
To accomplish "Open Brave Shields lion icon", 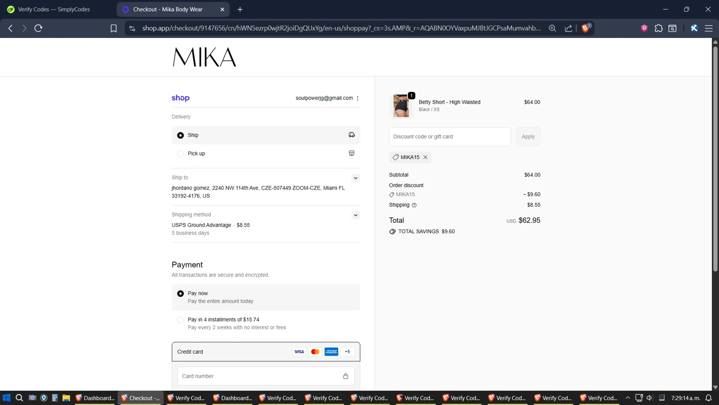I will pos(585,28).
